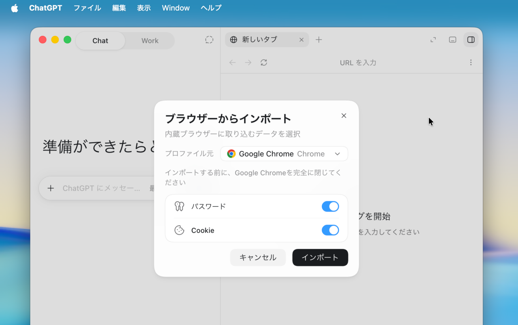Open the ファイル menu
The width and height of the screenshot is (518, 325).
(x=87, y=8)
